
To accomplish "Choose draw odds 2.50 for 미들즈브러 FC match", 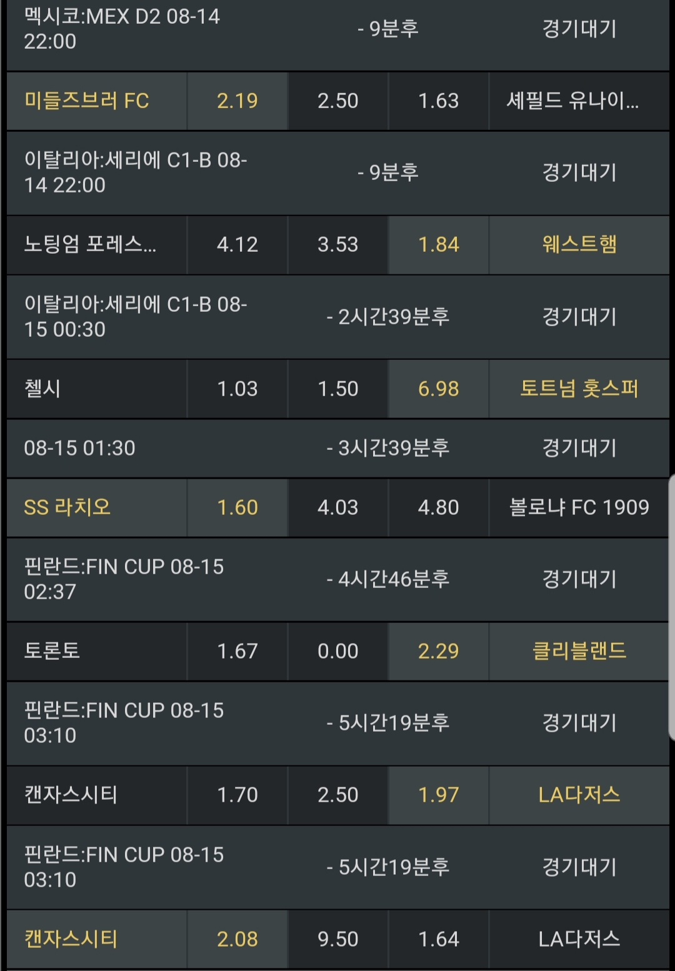I will (337, 101).
